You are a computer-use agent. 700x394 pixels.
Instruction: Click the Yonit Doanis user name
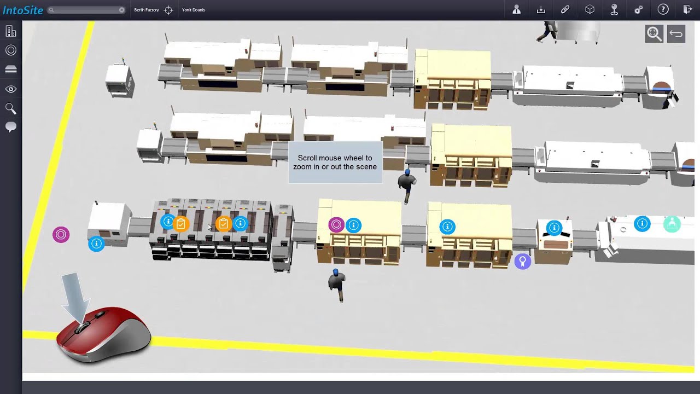[x=194, y=10]
